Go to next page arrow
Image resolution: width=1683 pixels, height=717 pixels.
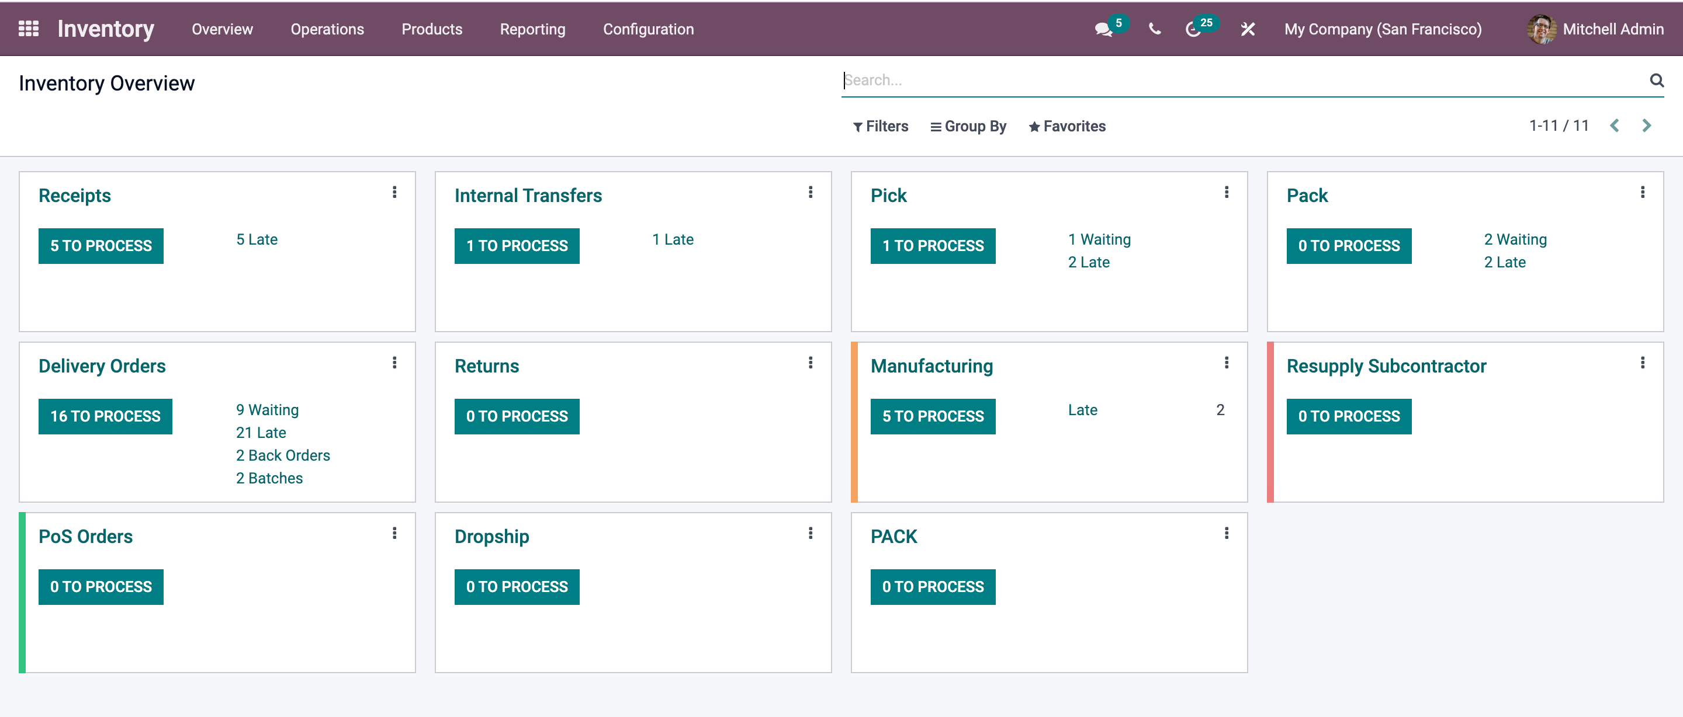click(1647, 126)
